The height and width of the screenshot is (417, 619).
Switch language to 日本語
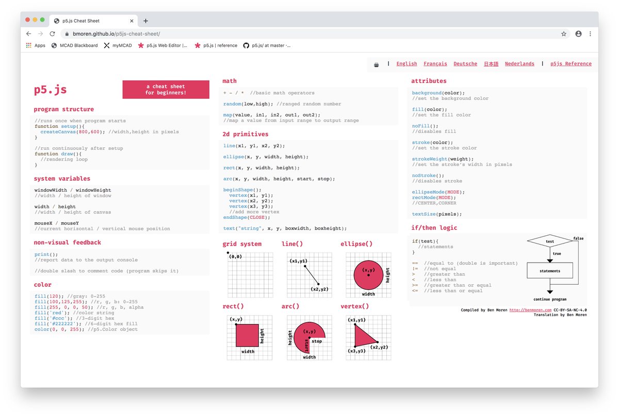491,64
